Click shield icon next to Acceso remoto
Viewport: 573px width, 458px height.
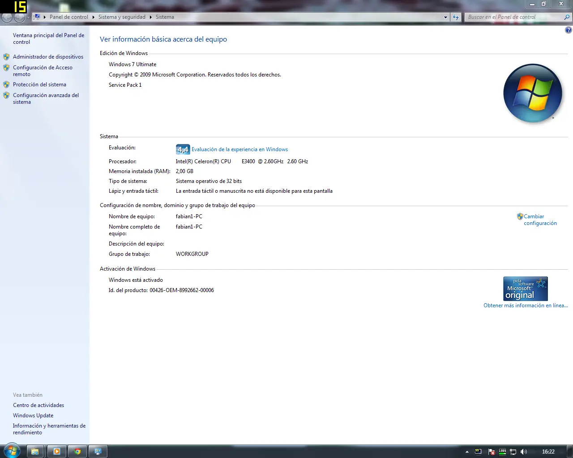pyautogui.click(x=6, y=68)
